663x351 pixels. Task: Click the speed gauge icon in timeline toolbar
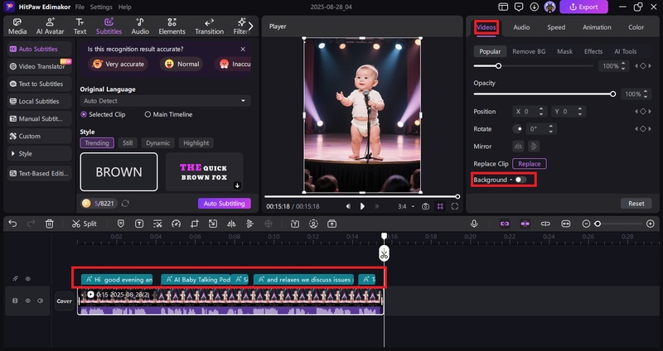click(176, 224)
